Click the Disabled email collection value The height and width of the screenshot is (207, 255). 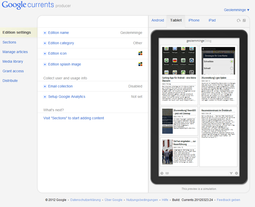point(135,86)
